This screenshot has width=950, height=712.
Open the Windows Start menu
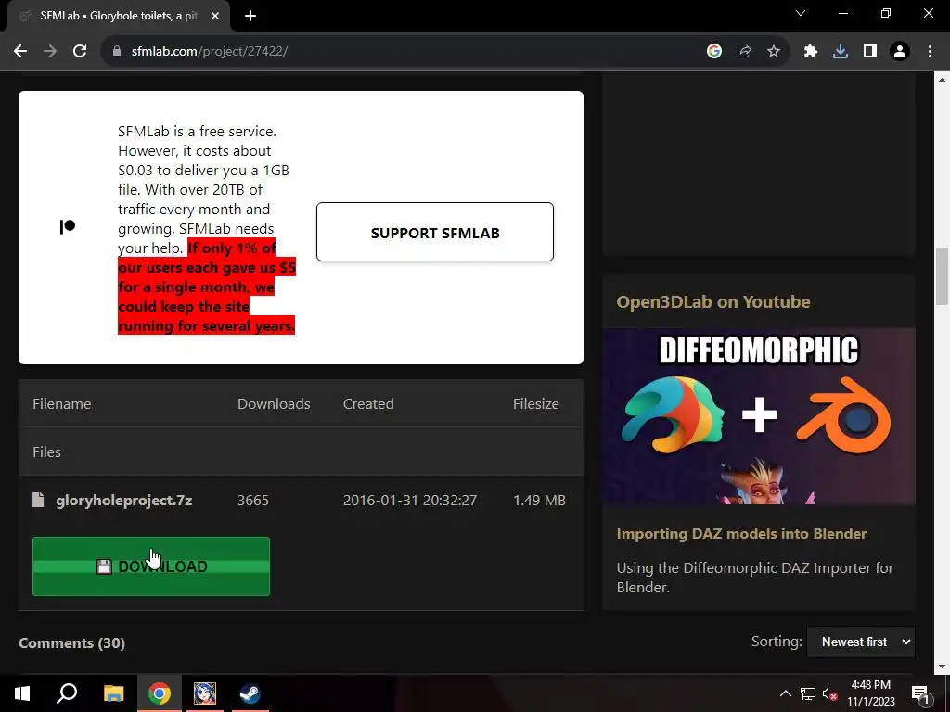click(x=22, y=693)
